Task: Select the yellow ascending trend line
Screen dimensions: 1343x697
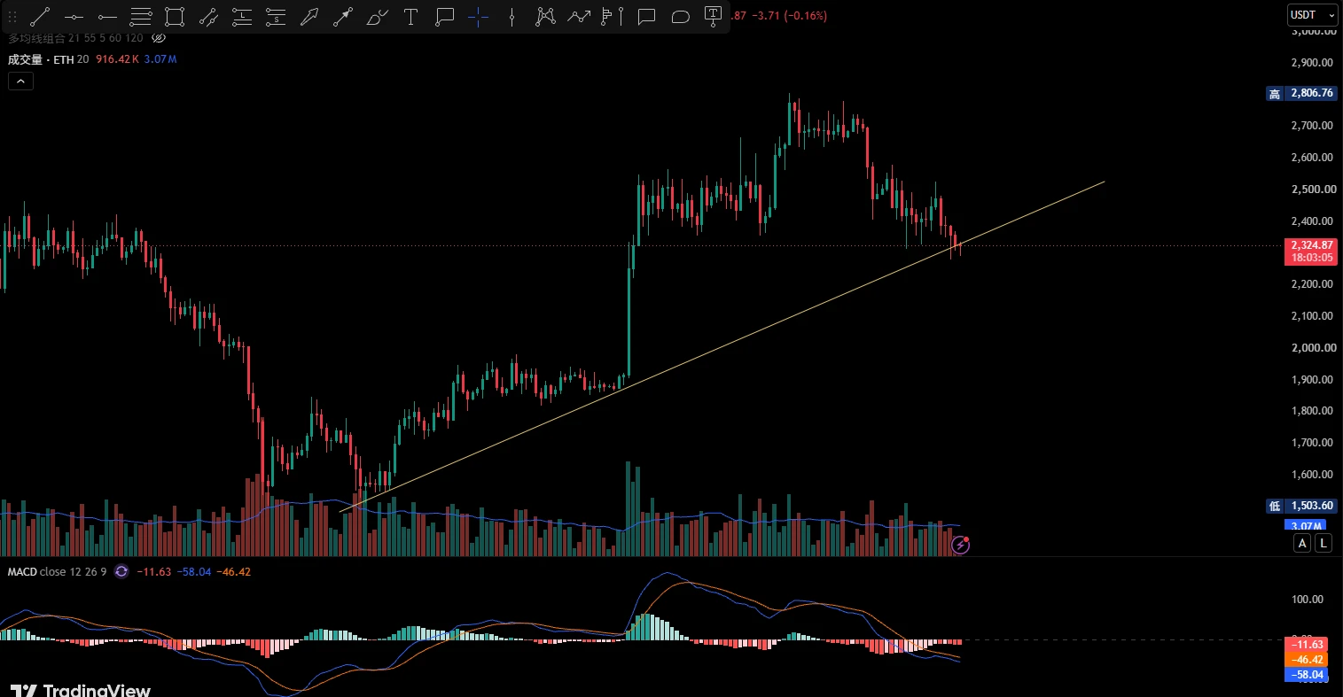Action: (x=722, y=346)
